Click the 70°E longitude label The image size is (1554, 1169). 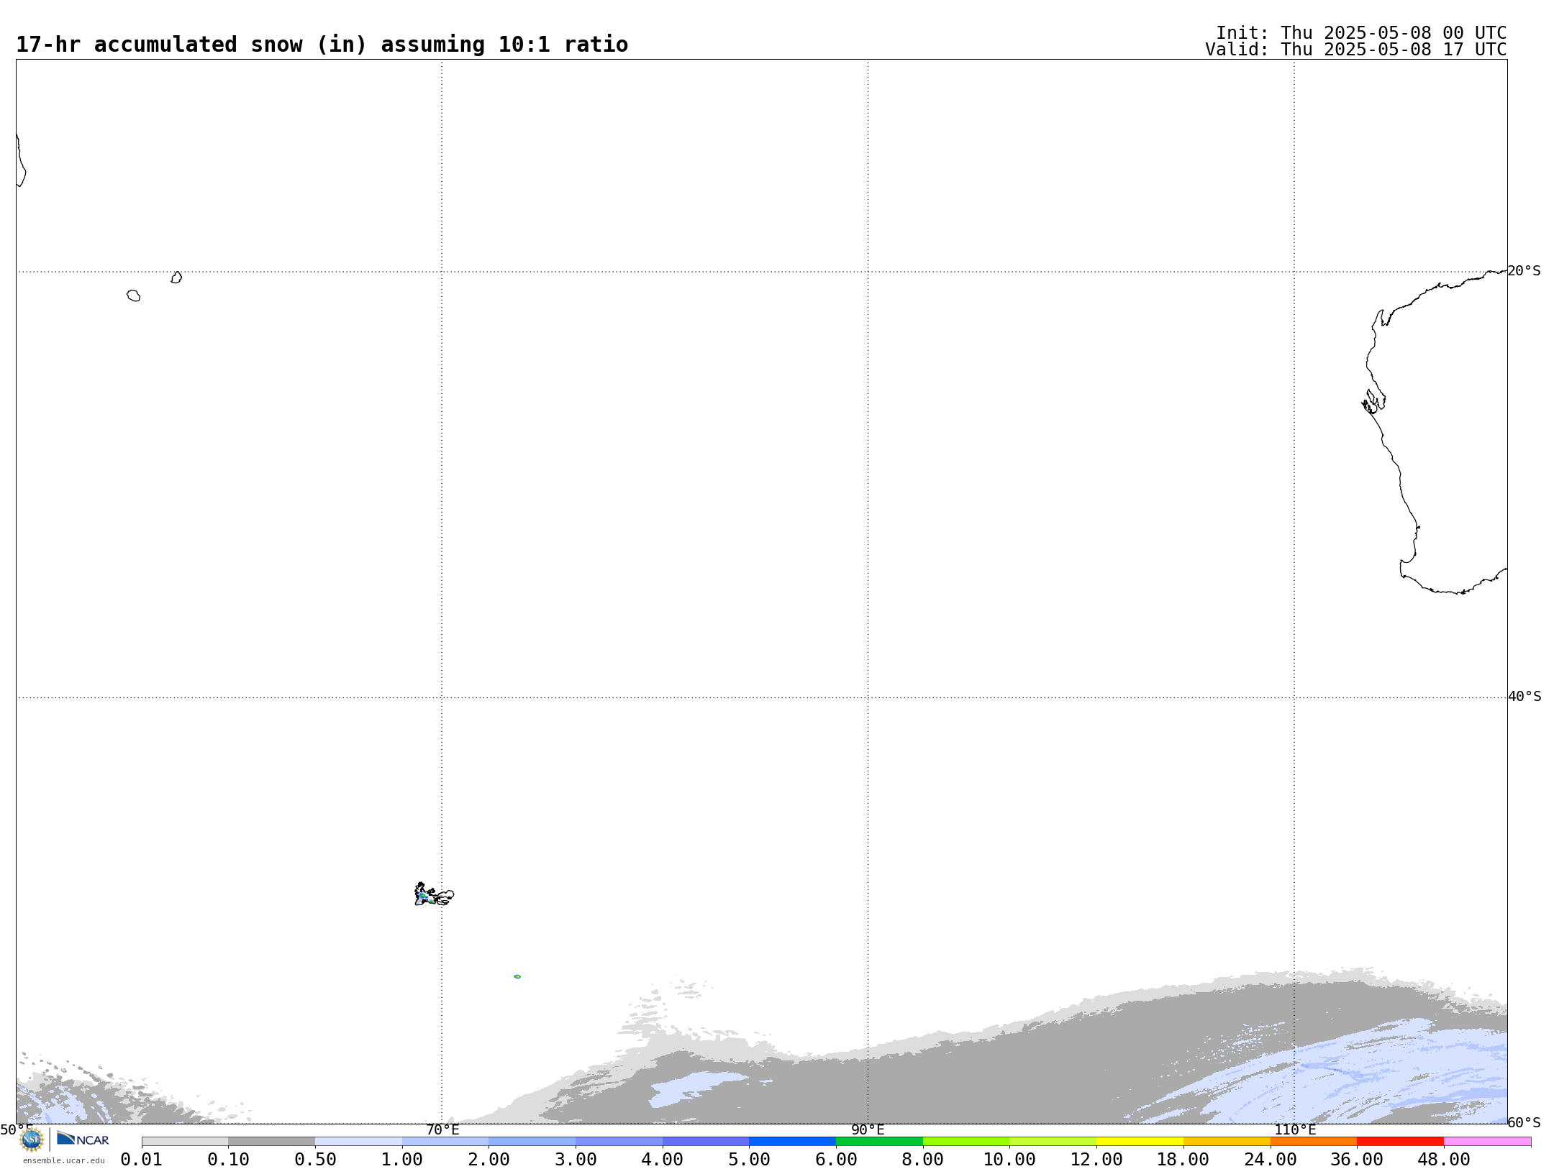coord(442,1130)
